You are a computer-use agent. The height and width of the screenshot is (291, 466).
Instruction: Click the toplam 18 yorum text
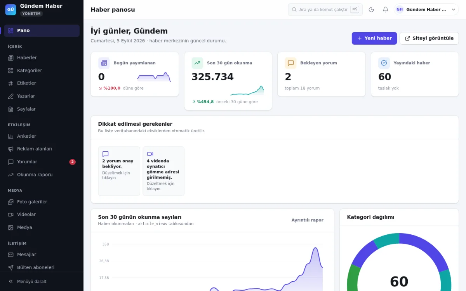pyautogui.click(x=302, y=88)
